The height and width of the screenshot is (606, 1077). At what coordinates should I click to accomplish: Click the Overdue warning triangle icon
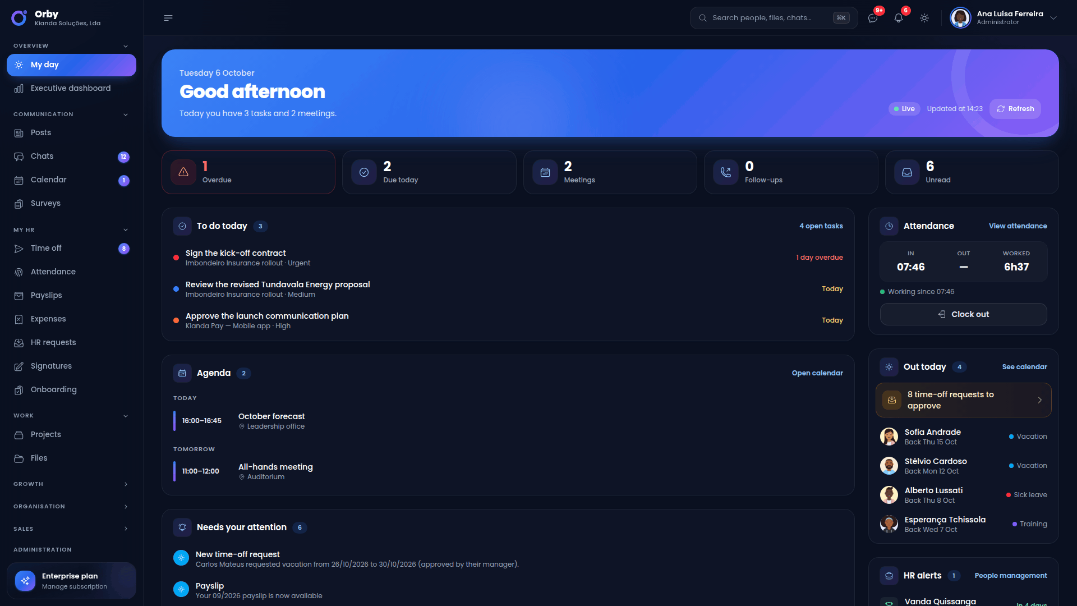[183, 172]
